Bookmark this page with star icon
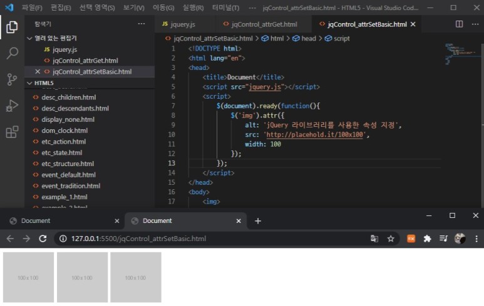The width and height of the screenshot is (484, 306). (391, 239)
